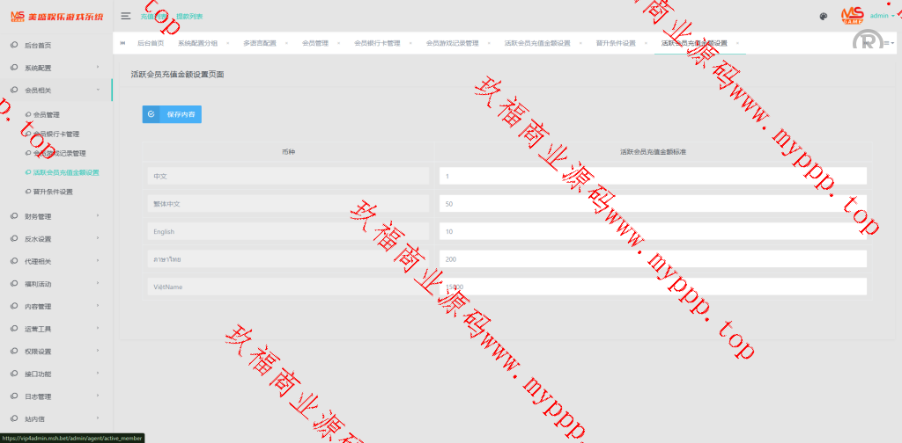Open the theme palette icon
This screenshot has height=443, width=902.
[823, 16]
